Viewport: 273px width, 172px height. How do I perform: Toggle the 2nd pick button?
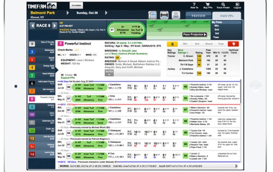point(197,44)
